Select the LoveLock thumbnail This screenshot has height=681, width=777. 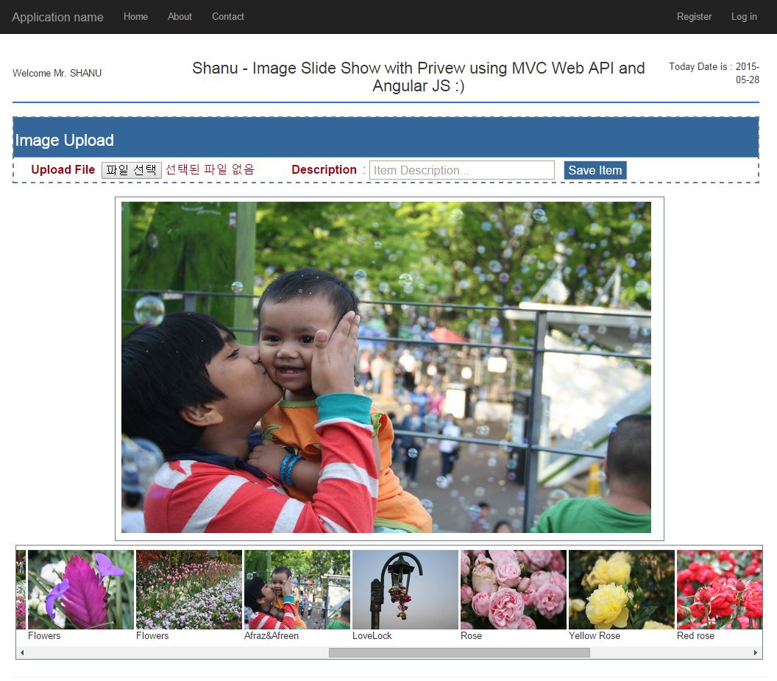pos(405,589)
